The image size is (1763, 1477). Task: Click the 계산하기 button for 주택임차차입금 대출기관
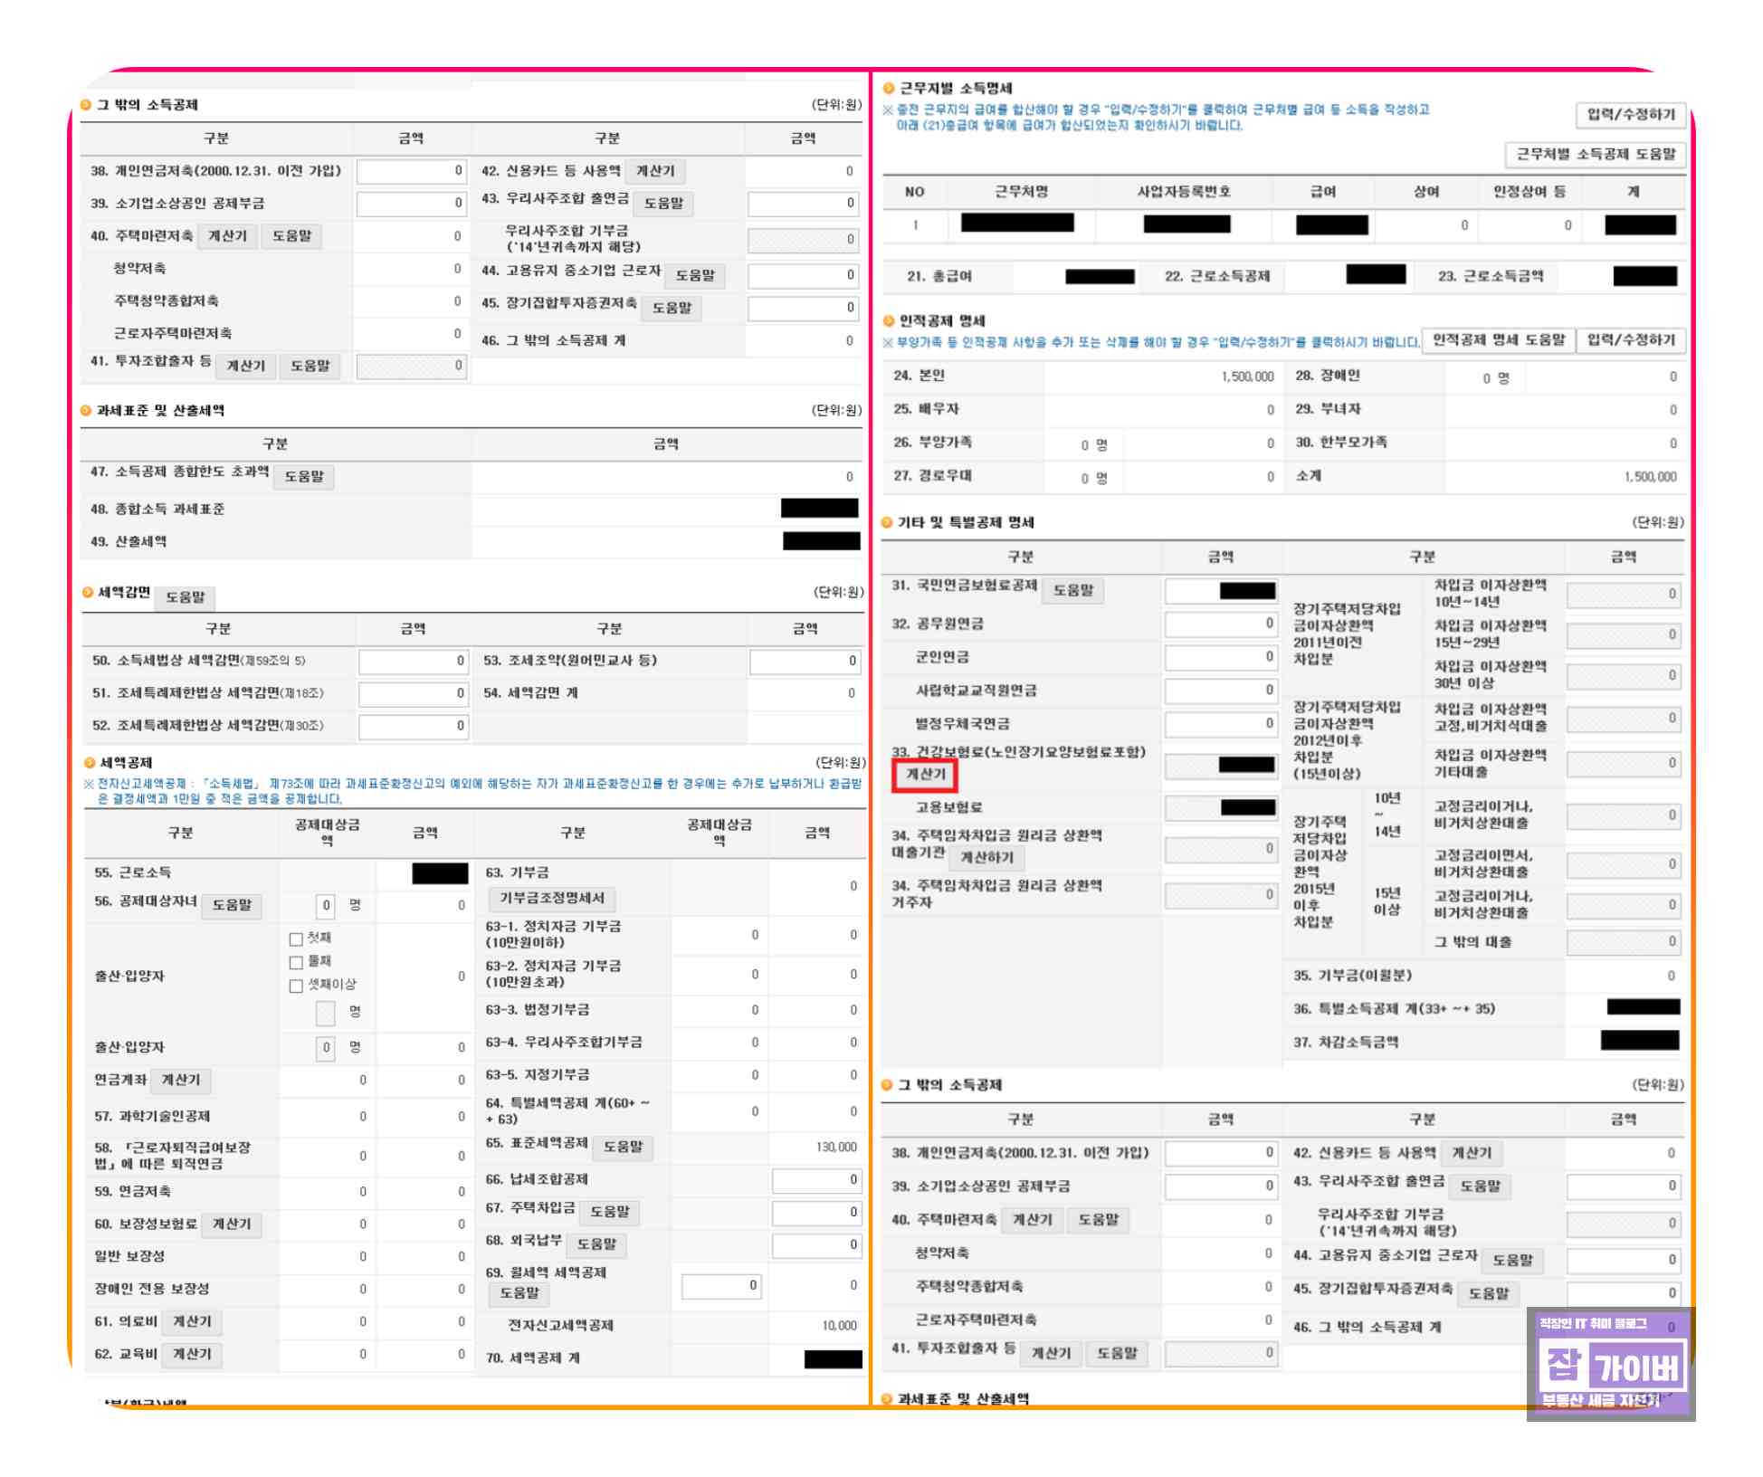986,858
